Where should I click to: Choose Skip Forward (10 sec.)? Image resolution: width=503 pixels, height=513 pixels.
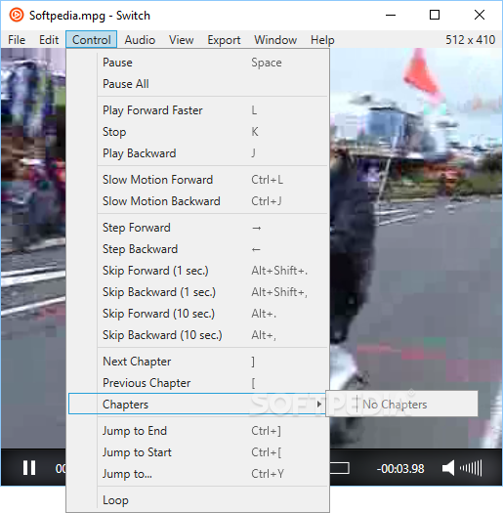pyautogui.click(x=198, y=314)
